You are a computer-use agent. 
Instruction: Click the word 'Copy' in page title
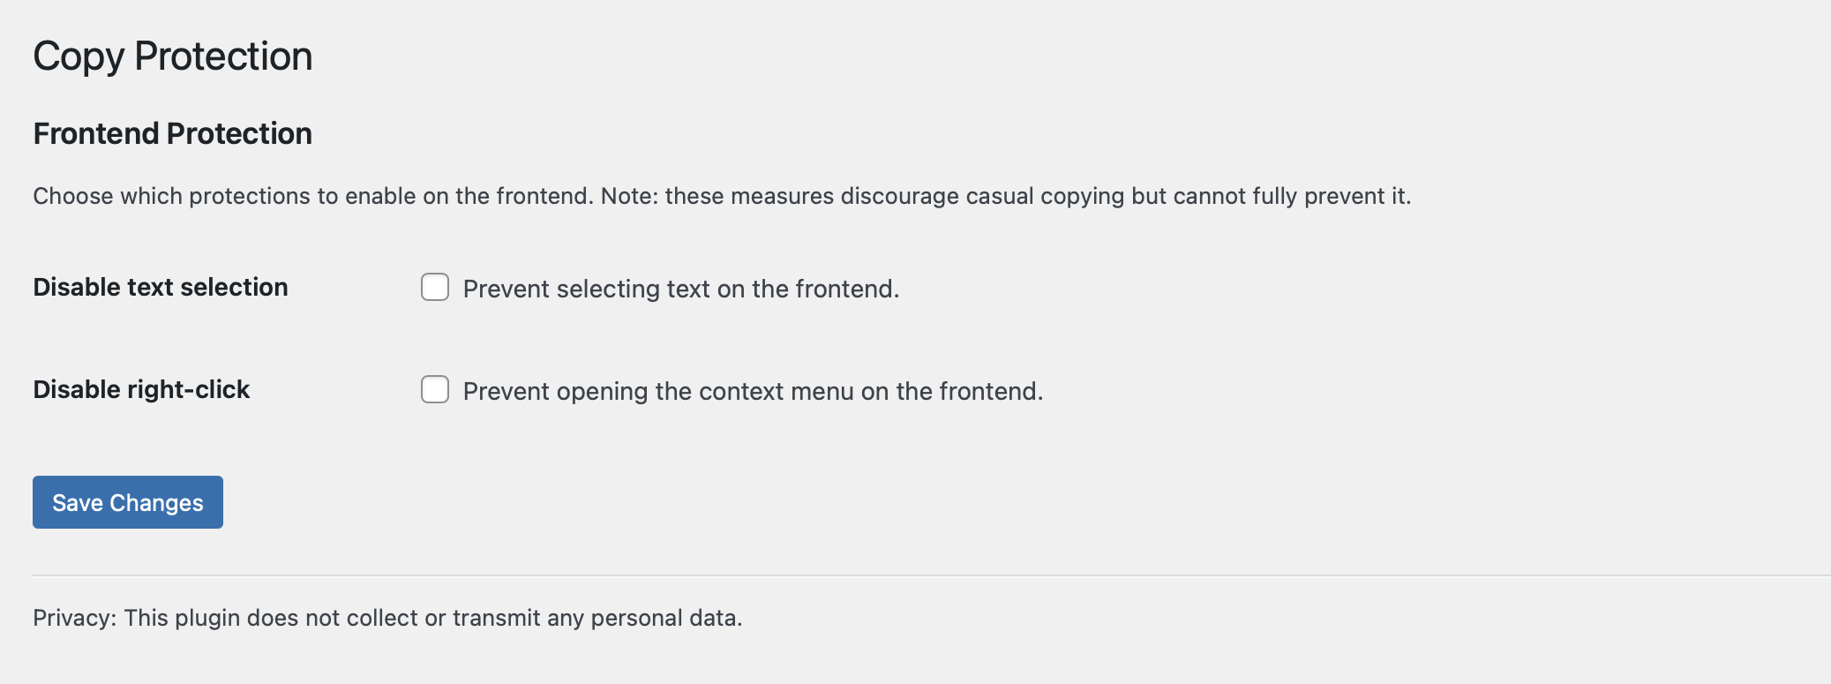click(x=79, y=57)
